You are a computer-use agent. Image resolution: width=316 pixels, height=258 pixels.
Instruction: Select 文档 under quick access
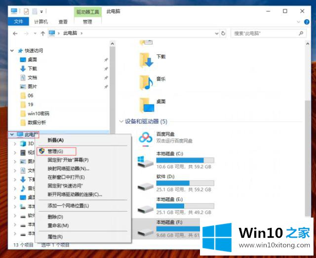pyautogui.click(x=32, y=77)
